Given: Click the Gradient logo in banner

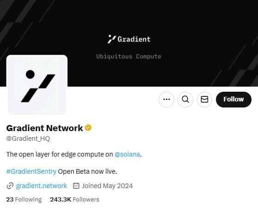Looking at the screenshot, I should click(112, 39).
